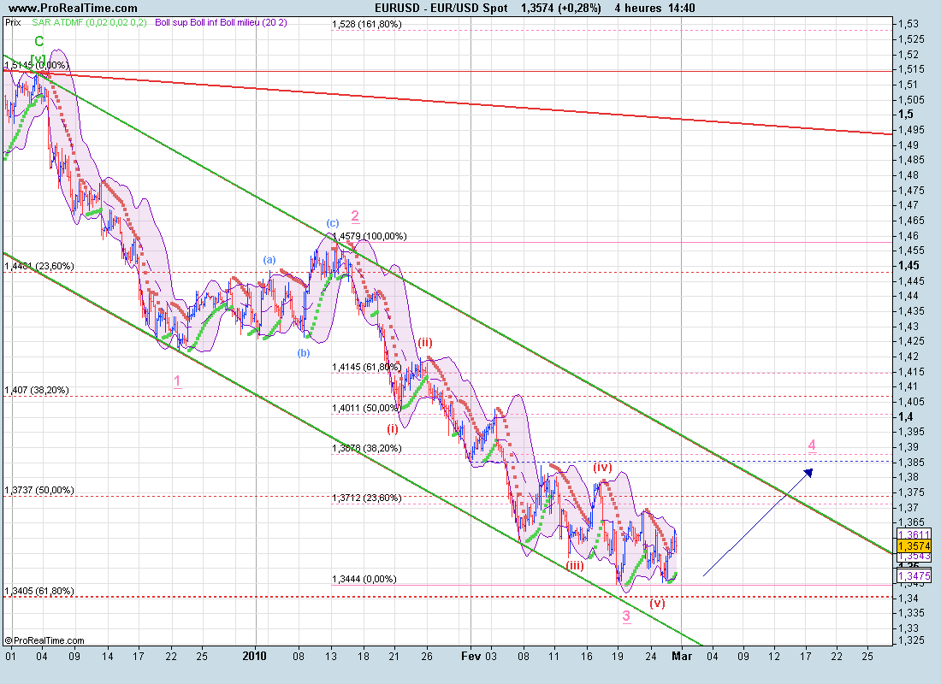The height and width of the screenshot is (684, 941).
Task: Click the 1,3444 (0,00%) Fibonacci label
Action: pyautogui.click(x=364, y=580)
